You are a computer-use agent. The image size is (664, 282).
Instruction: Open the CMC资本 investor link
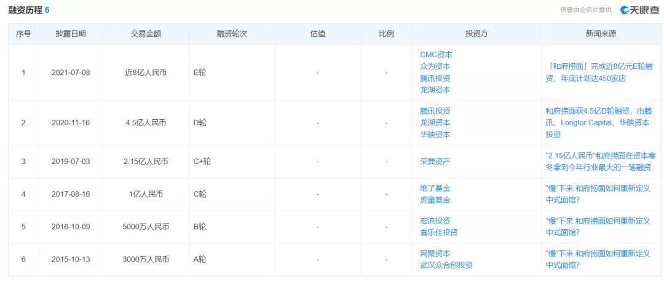coord(435,55)
